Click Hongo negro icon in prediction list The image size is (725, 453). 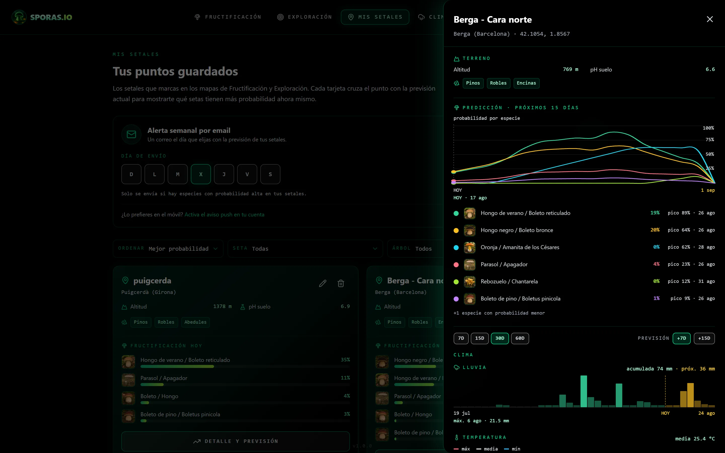(470, 230)
